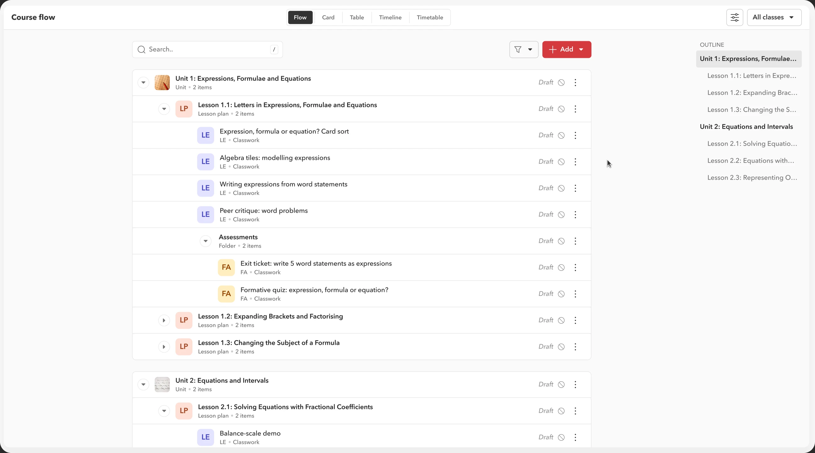Screen dimensions: 815x453
Task: Switch to the Timetable view tab
Action: point(430,17)
